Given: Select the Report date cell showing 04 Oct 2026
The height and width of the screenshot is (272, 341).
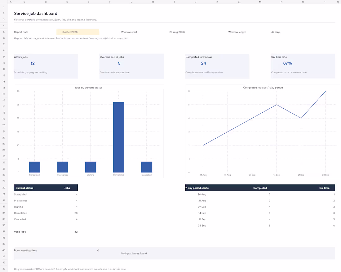Looking at the screenshot, I should (78, 32).
